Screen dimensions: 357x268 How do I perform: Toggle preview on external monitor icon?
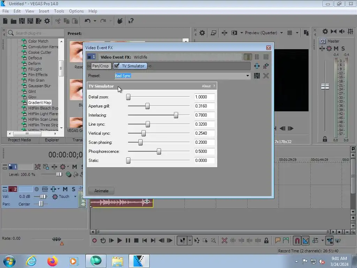tap(213, 33)
